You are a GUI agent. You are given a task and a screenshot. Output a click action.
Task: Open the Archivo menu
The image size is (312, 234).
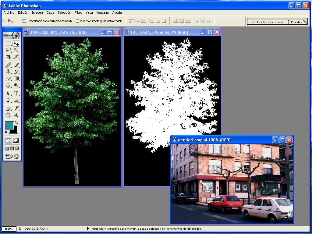9,12
